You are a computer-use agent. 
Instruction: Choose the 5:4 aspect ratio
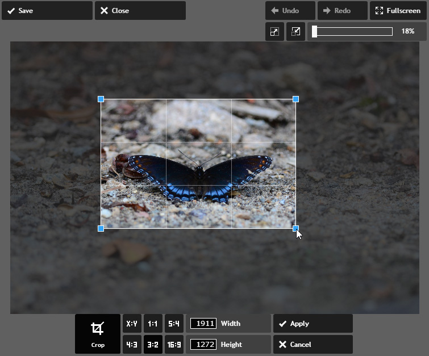[174, 324]
